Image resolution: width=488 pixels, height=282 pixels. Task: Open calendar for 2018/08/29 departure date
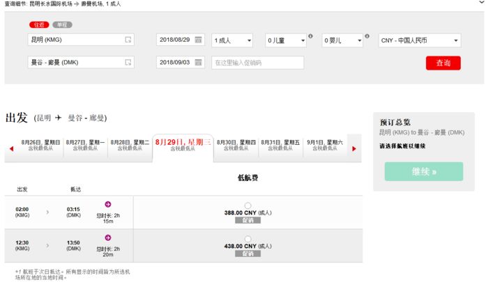click(198, 40)
